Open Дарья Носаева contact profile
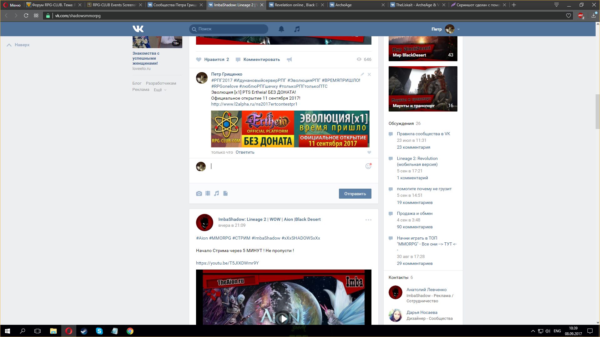This screenshot has width=600, height=337. pos(422,312)
